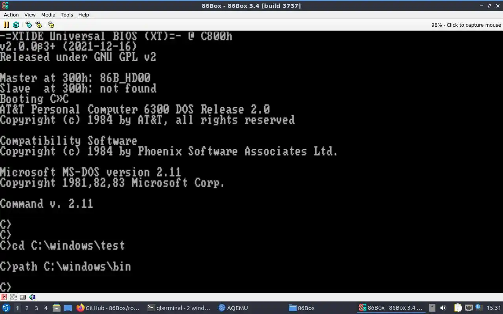Click 'AT&T Personal Computer 6300' line
The height and width of the screenshot is (314, 503).
pyautogui.click(x=135, y=109)
